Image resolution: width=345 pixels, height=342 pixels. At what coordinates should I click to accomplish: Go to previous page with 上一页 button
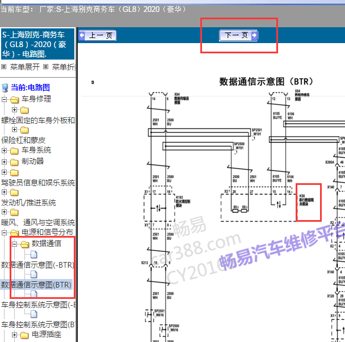98,35
